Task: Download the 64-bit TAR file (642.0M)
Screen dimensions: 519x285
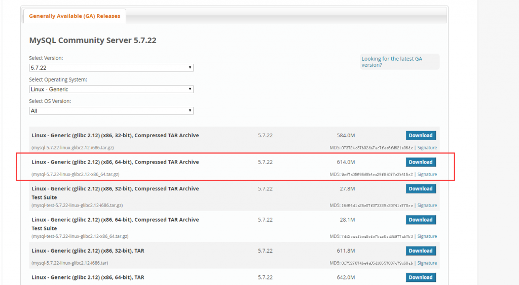Action: click(421, 277)
